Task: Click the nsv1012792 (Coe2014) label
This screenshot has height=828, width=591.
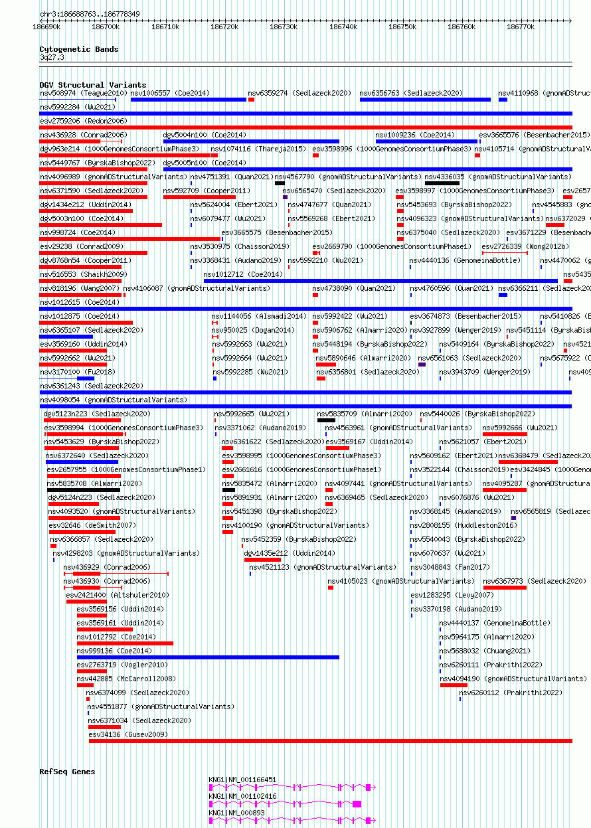Action: (x=116, y=637)
